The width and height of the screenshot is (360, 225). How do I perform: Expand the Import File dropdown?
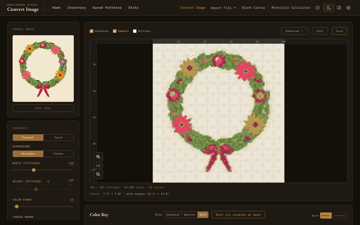[223, 8]
